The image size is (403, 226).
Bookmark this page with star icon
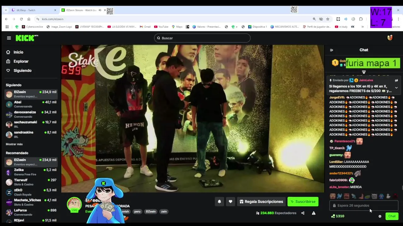coord(328,19)
